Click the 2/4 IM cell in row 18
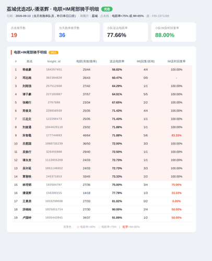Viewport: 212px width, 261px height. (x=146, y=209)
